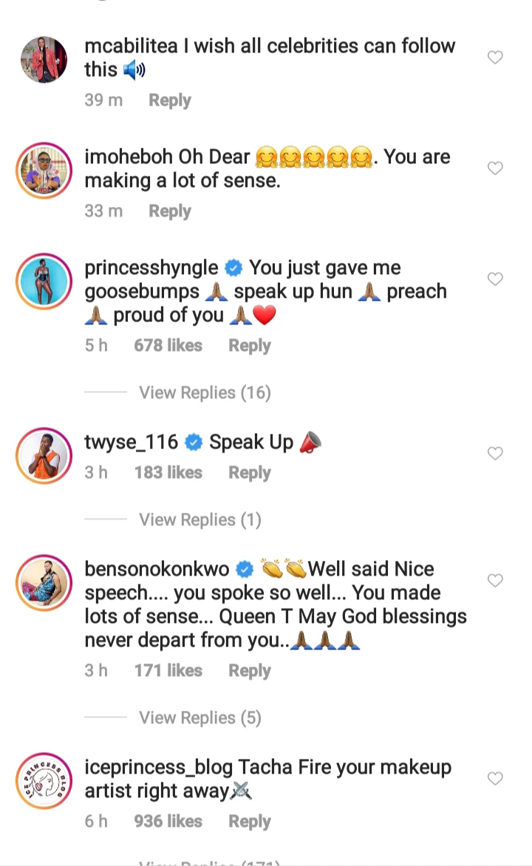Tap the heart beside imoheboh's comment
The image size is (532, 866).
(495, 168)
